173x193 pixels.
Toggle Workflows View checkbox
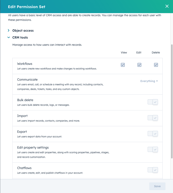[123, 65]
